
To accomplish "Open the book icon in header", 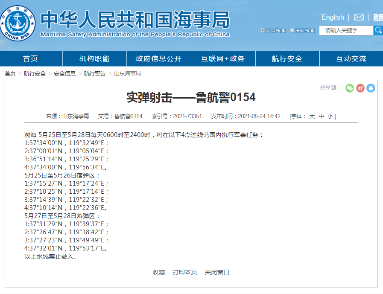I will click(x=378, y=17).
